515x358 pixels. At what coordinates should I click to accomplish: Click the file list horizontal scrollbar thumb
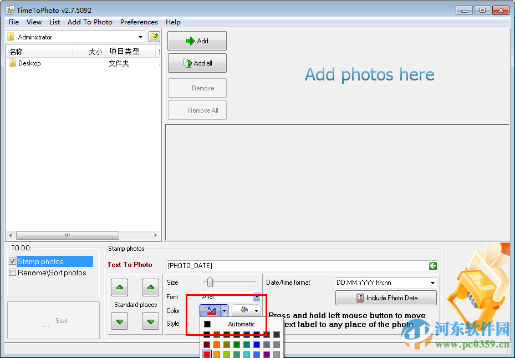click(x=67, y=235)
